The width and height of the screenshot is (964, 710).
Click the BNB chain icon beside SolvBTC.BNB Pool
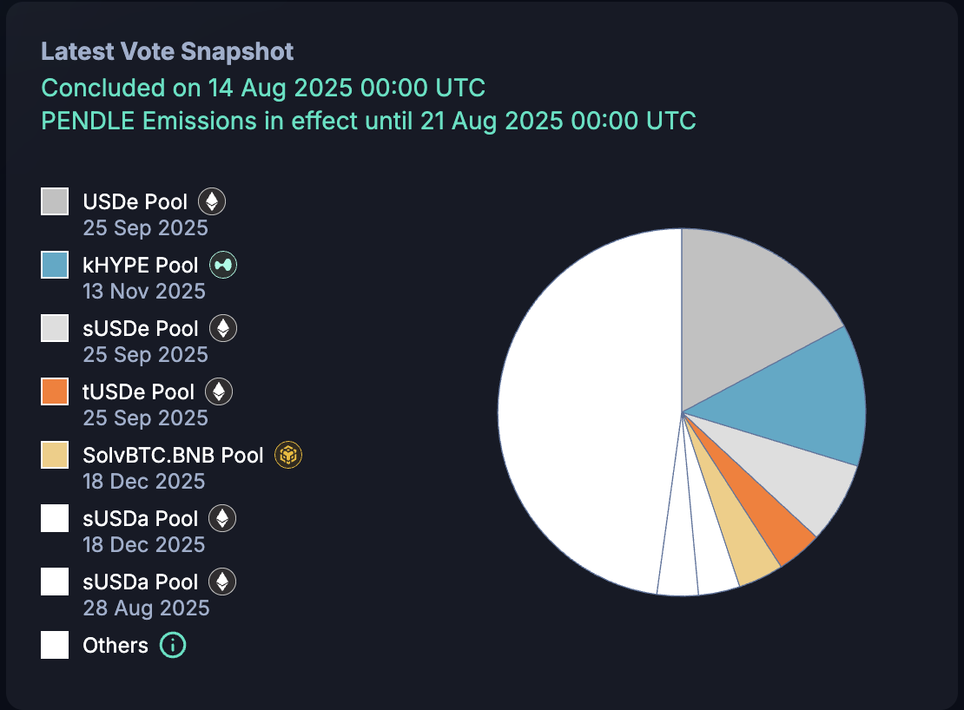pyautogui.click(x=287, y=455)
